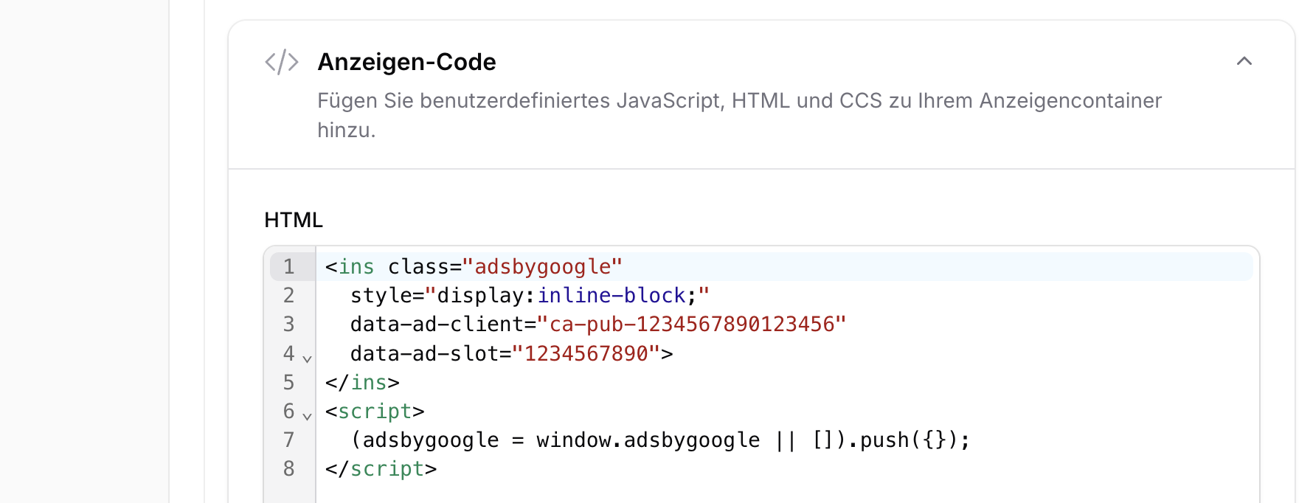Click the code icon beside Anzeigen-Code heading
The height and width of the screenshot is (503, 1313).
283,61
